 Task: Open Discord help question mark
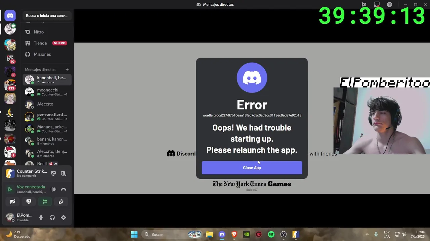[389, 4]
